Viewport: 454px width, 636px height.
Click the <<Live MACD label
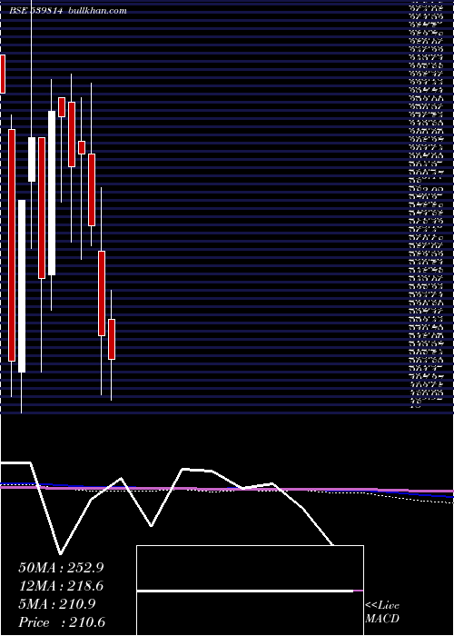pos(382,612)
